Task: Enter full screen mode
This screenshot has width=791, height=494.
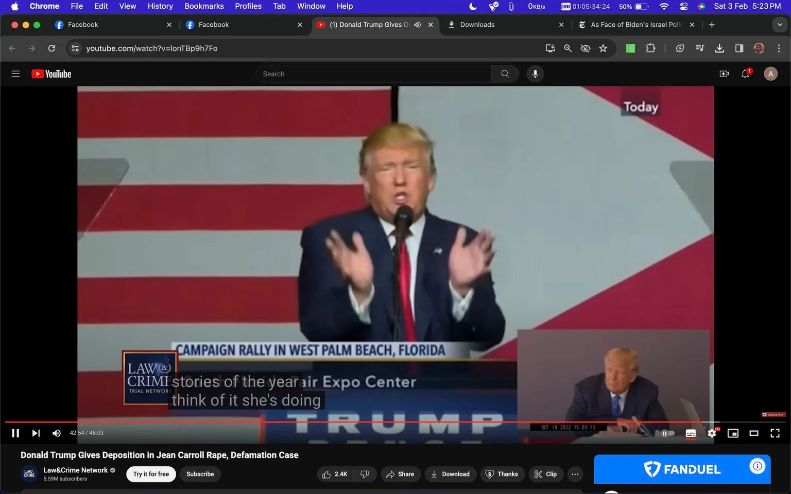Action: pyautogui.click(x=775, y=433)
